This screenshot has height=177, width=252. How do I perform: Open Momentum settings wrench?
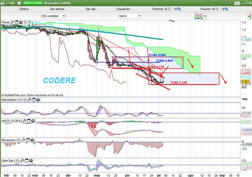pyautogui.click(x=23, y=140)
